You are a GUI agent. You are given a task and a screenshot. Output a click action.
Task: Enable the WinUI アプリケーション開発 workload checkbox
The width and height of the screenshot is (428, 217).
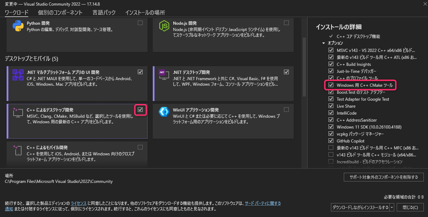point(286,110)
